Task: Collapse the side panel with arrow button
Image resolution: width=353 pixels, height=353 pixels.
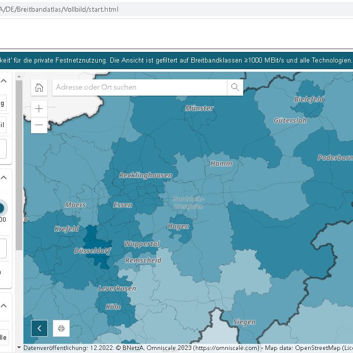Action: point(39,328)
